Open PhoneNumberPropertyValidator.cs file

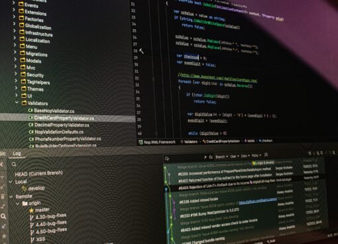tap(68, 139)
